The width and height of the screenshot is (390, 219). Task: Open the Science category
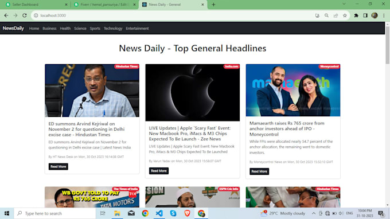point(80,28)
